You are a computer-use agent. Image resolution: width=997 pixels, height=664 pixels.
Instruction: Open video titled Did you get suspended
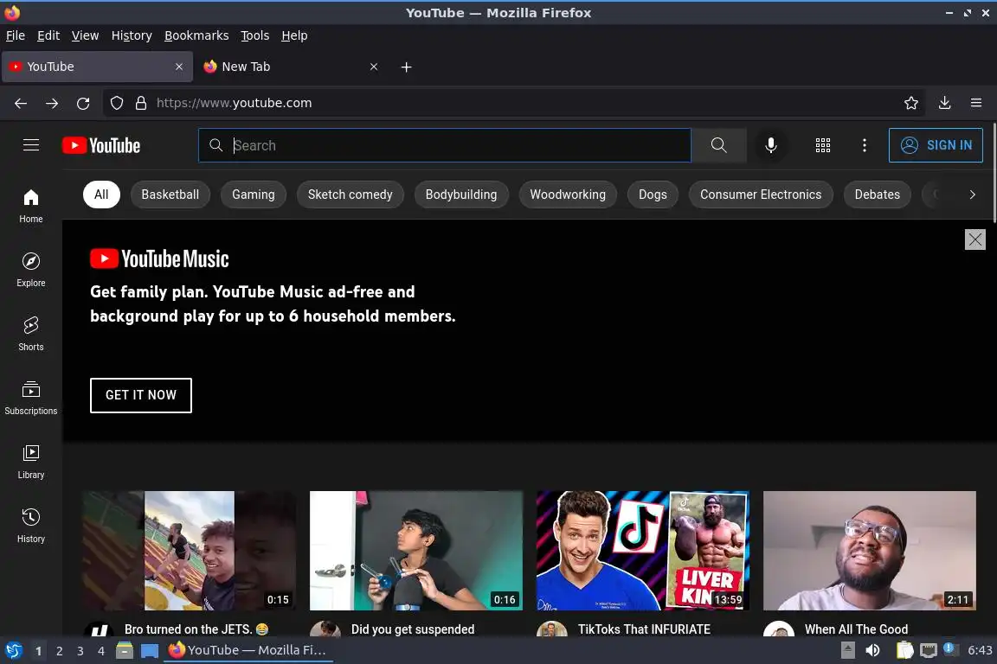point(413,629)
